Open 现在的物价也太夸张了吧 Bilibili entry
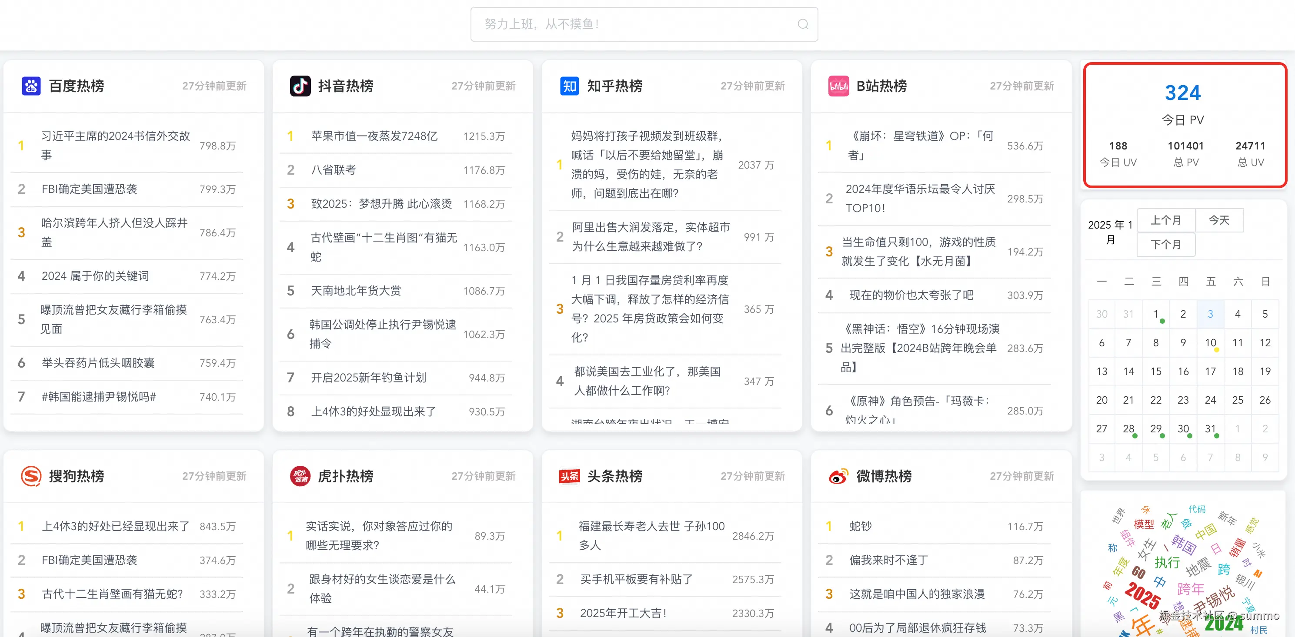 pyautogui.click(x=911, y=295)
